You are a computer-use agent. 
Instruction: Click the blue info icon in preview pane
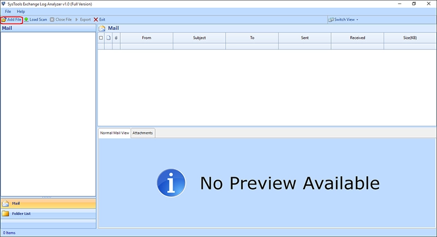click(x=171, y=183)
